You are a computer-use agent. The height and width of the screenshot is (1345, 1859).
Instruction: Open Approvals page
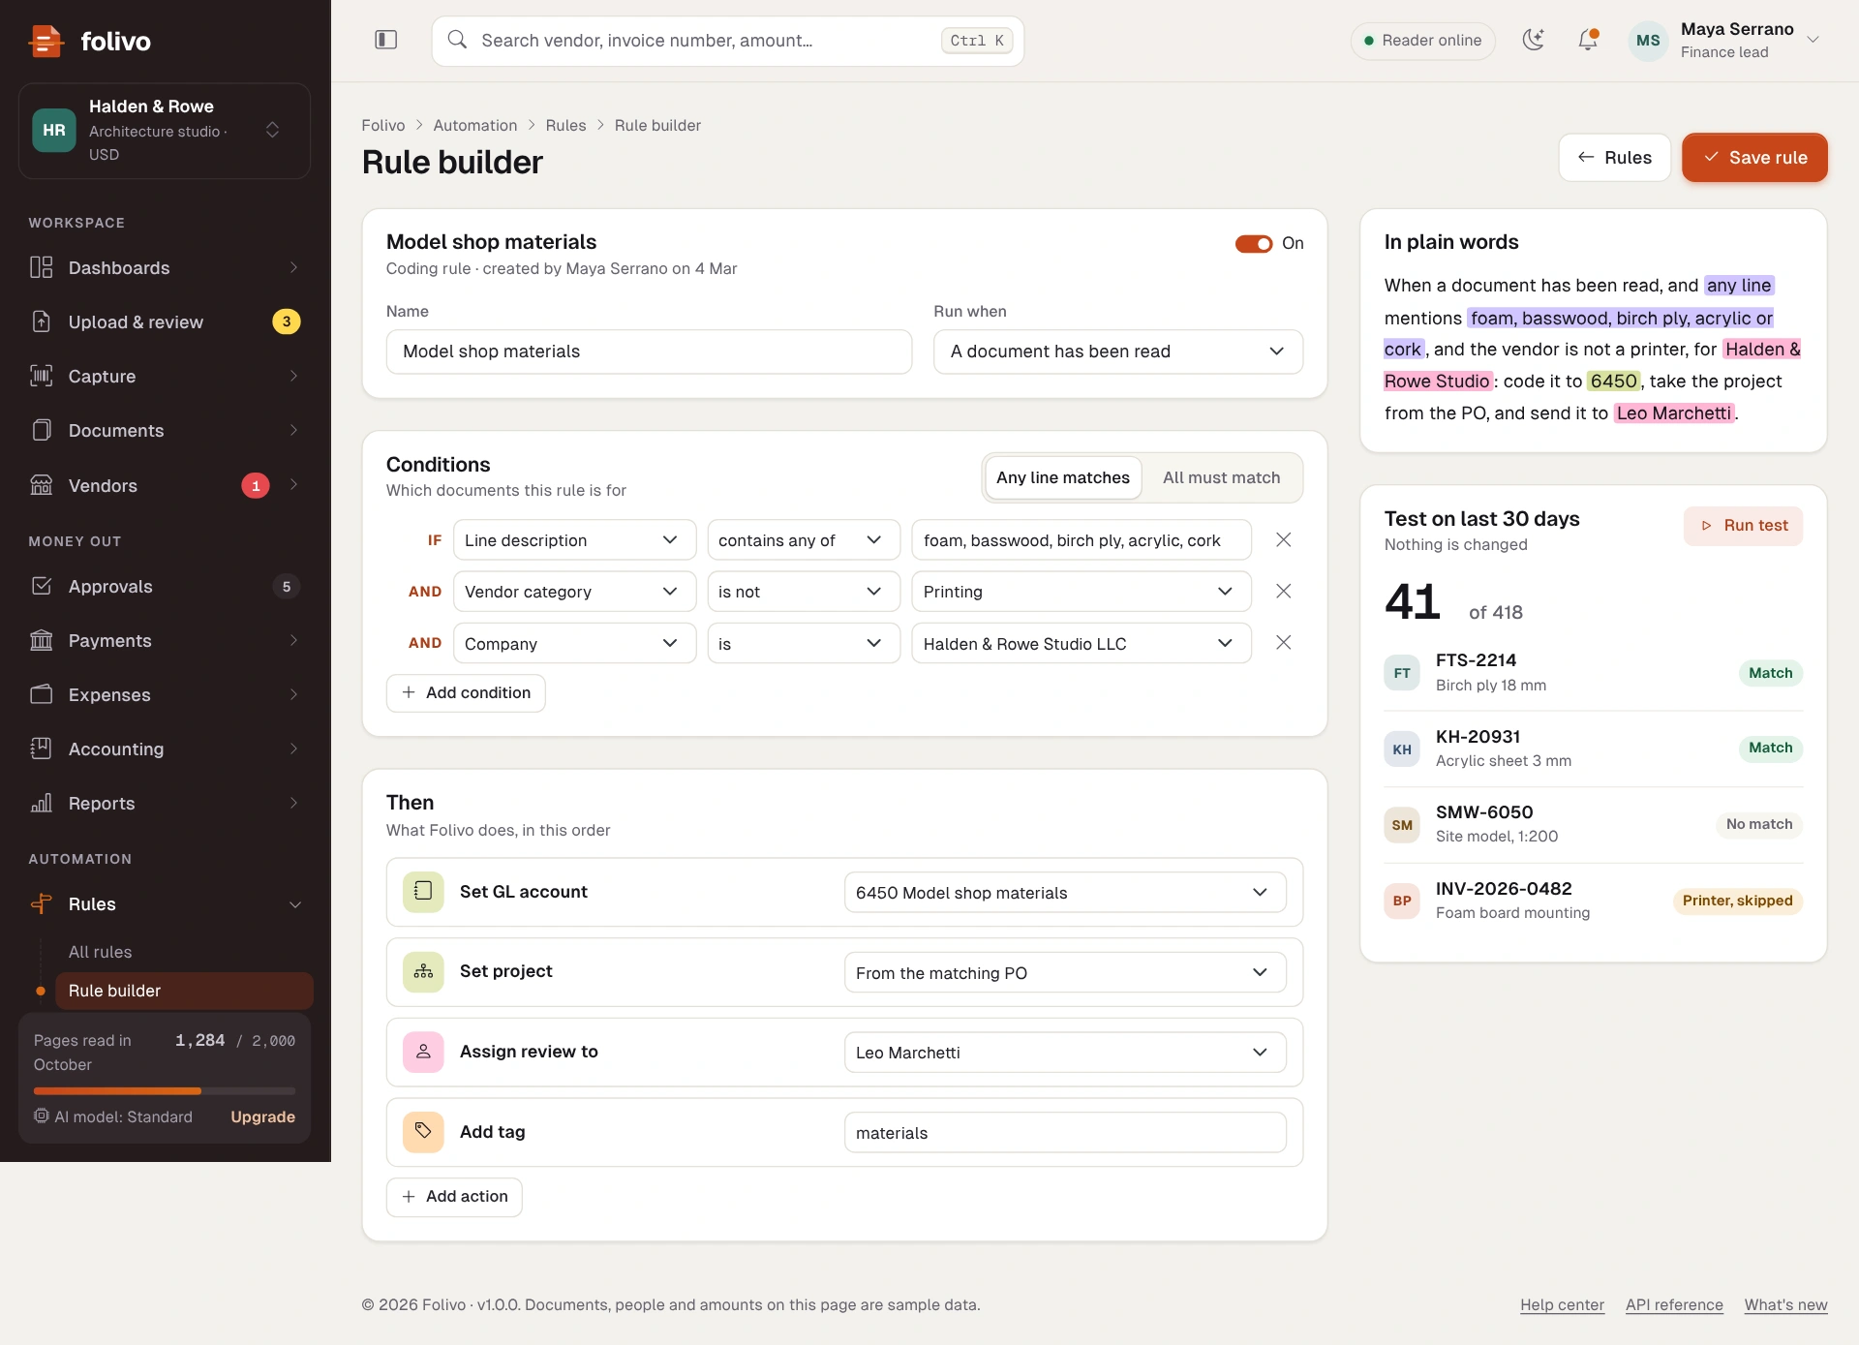[x=165, y=586]
